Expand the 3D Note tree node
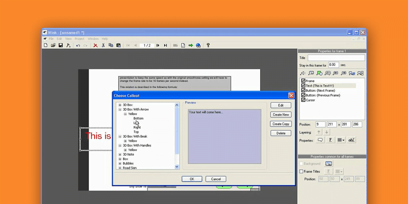The image size is (408, 204). pyautogui.click(x=120, y=154)
